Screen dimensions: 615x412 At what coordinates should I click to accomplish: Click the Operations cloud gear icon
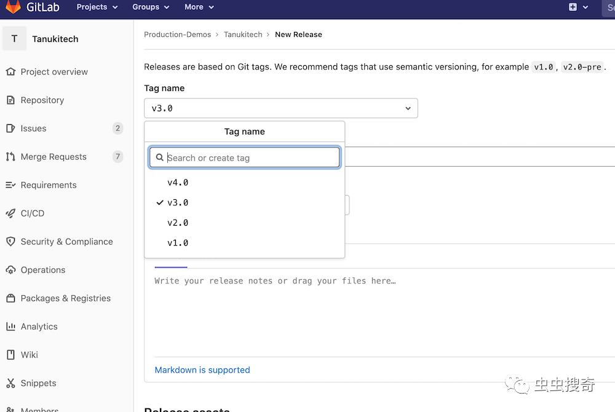coord(10,270)
